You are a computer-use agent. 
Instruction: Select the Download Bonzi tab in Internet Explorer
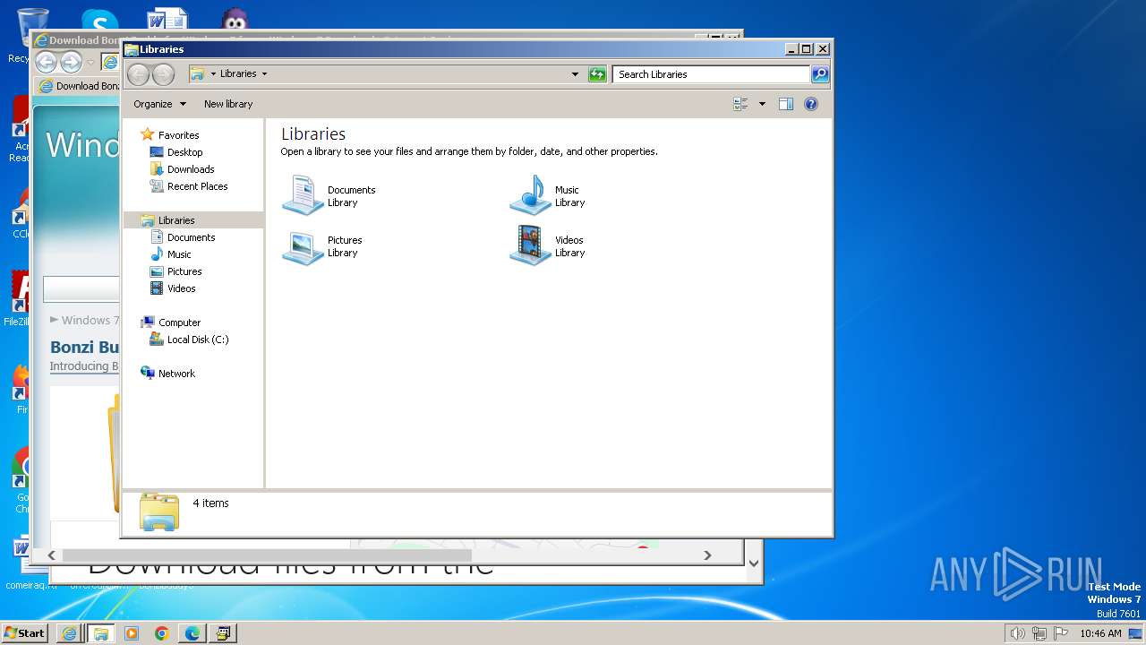point(79,86)
